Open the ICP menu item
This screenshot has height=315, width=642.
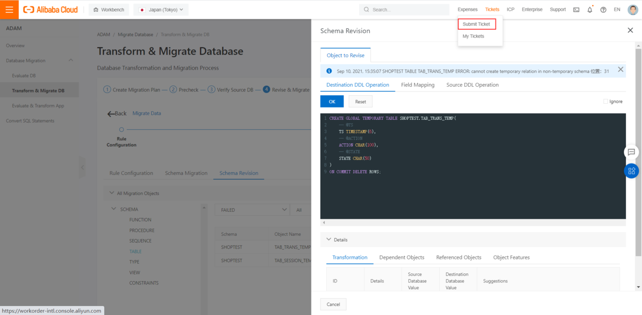tap(510, 10)
